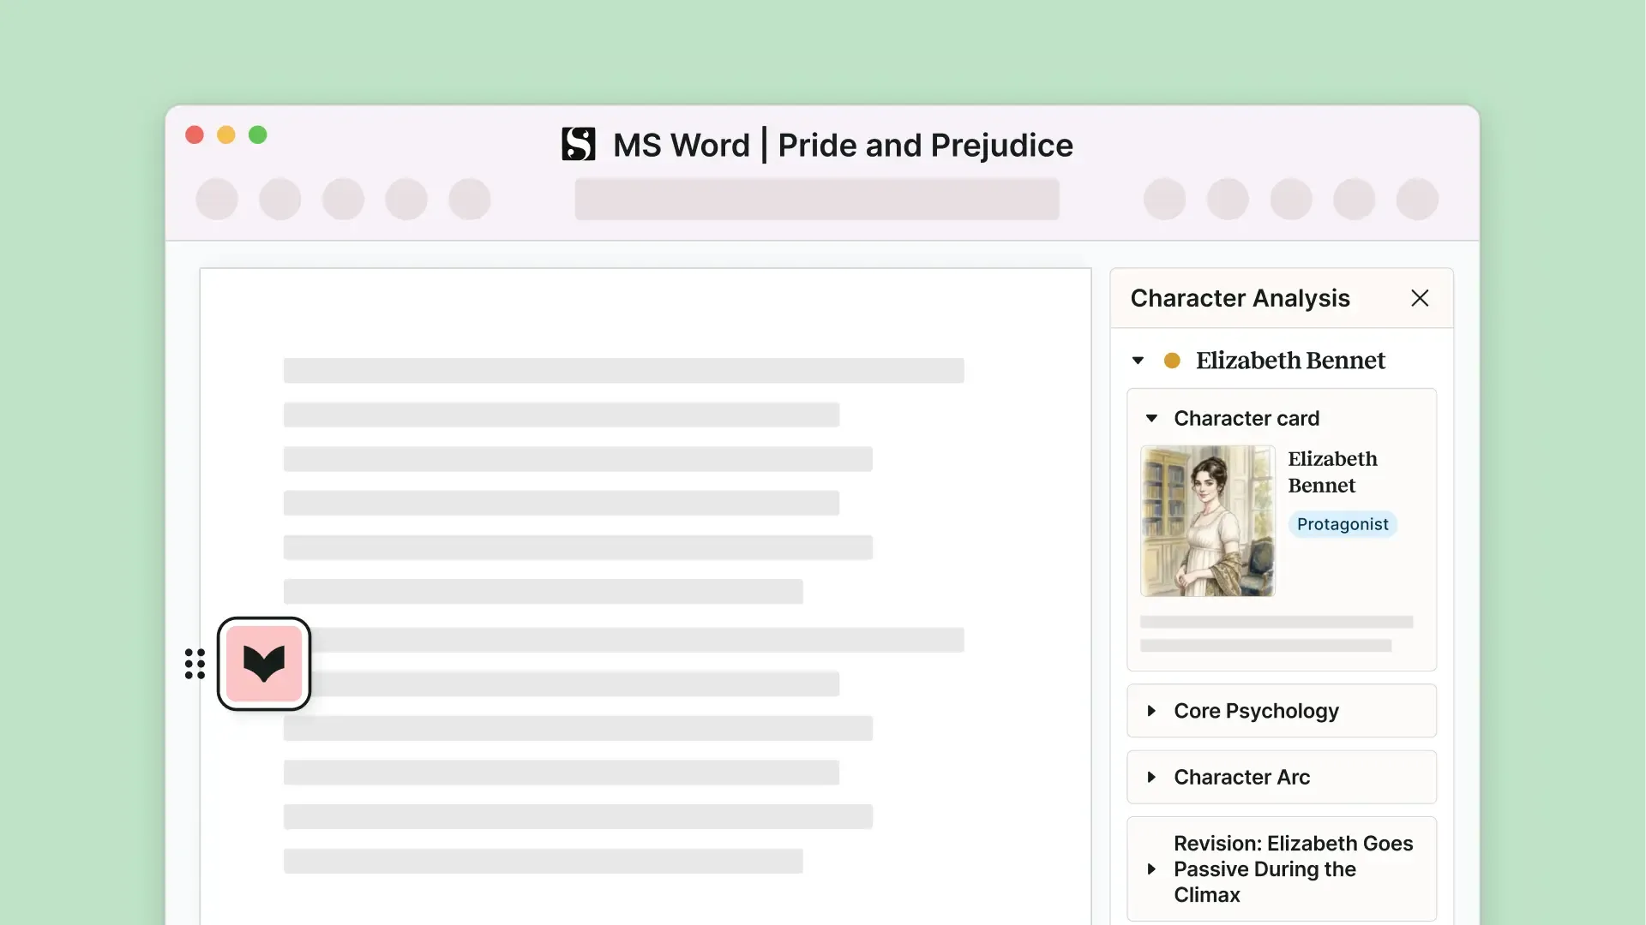Expand the Core Psychology section
The width and height of the screenshot is (1646, 925).
click(1151, 711)
